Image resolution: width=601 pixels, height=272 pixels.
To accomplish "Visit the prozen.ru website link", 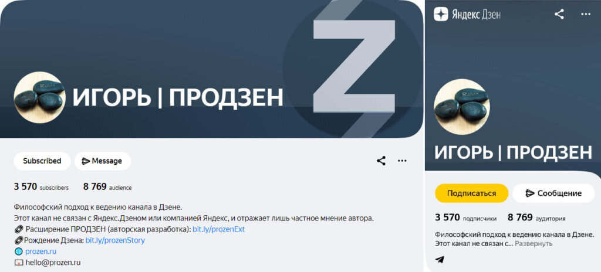I will [x=41, y=251].
